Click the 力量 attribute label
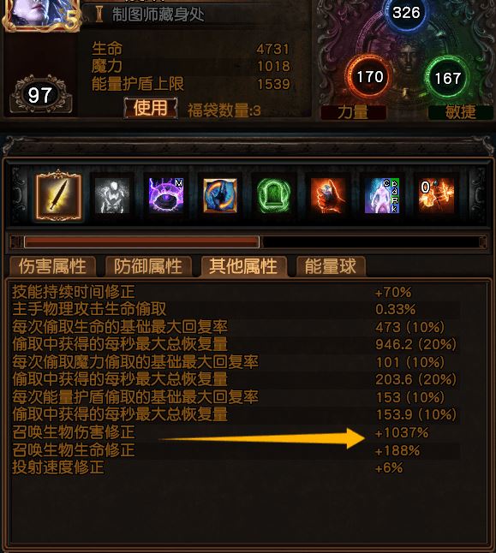 click(x=353, y=112)
